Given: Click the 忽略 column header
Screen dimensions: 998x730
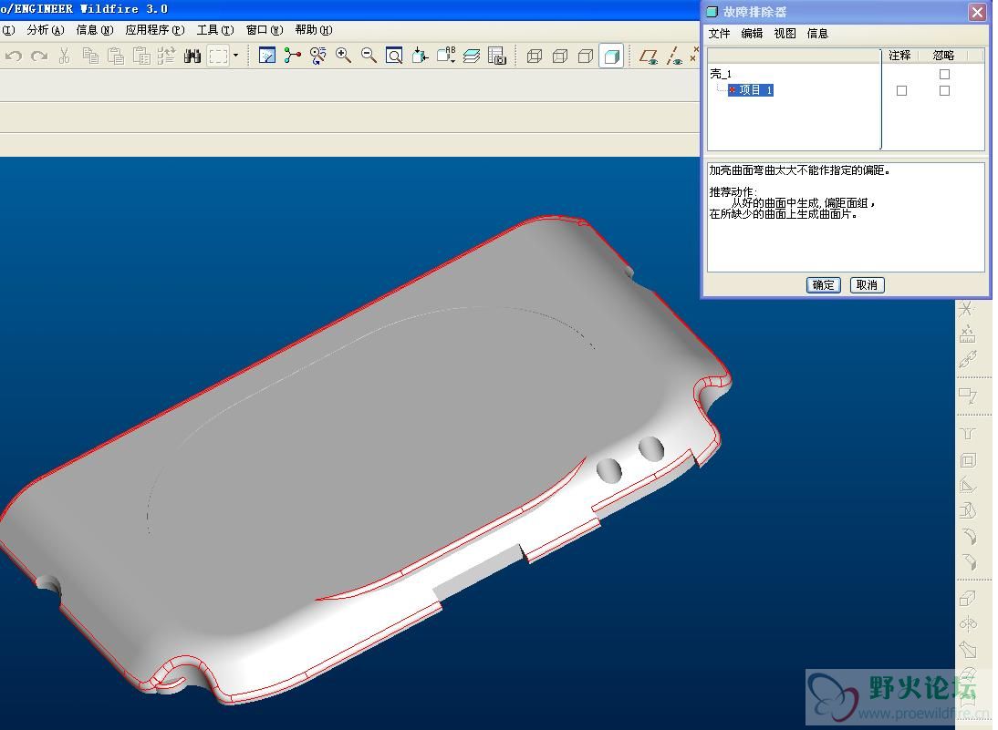Looking at the screenshot, I should click(x=943, y=56).
